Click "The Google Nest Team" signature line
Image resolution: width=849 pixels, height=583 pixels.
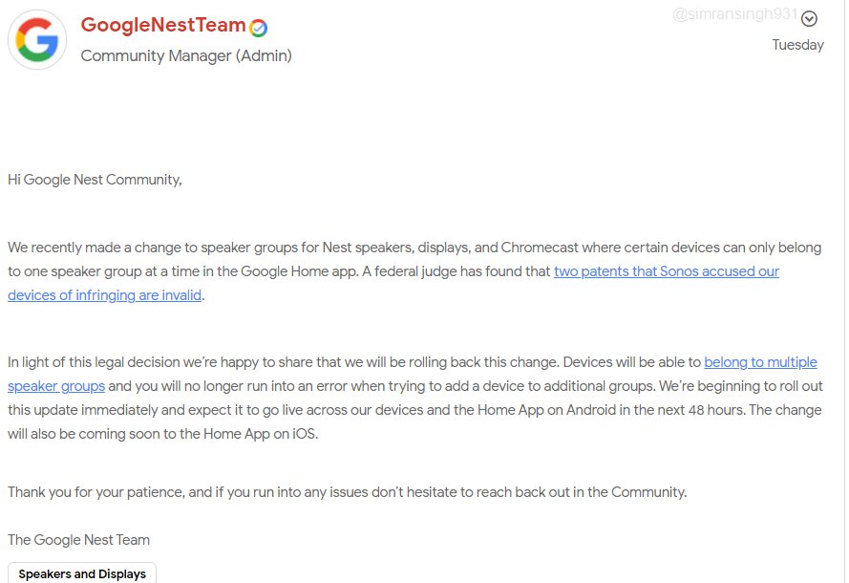[78, 540]
